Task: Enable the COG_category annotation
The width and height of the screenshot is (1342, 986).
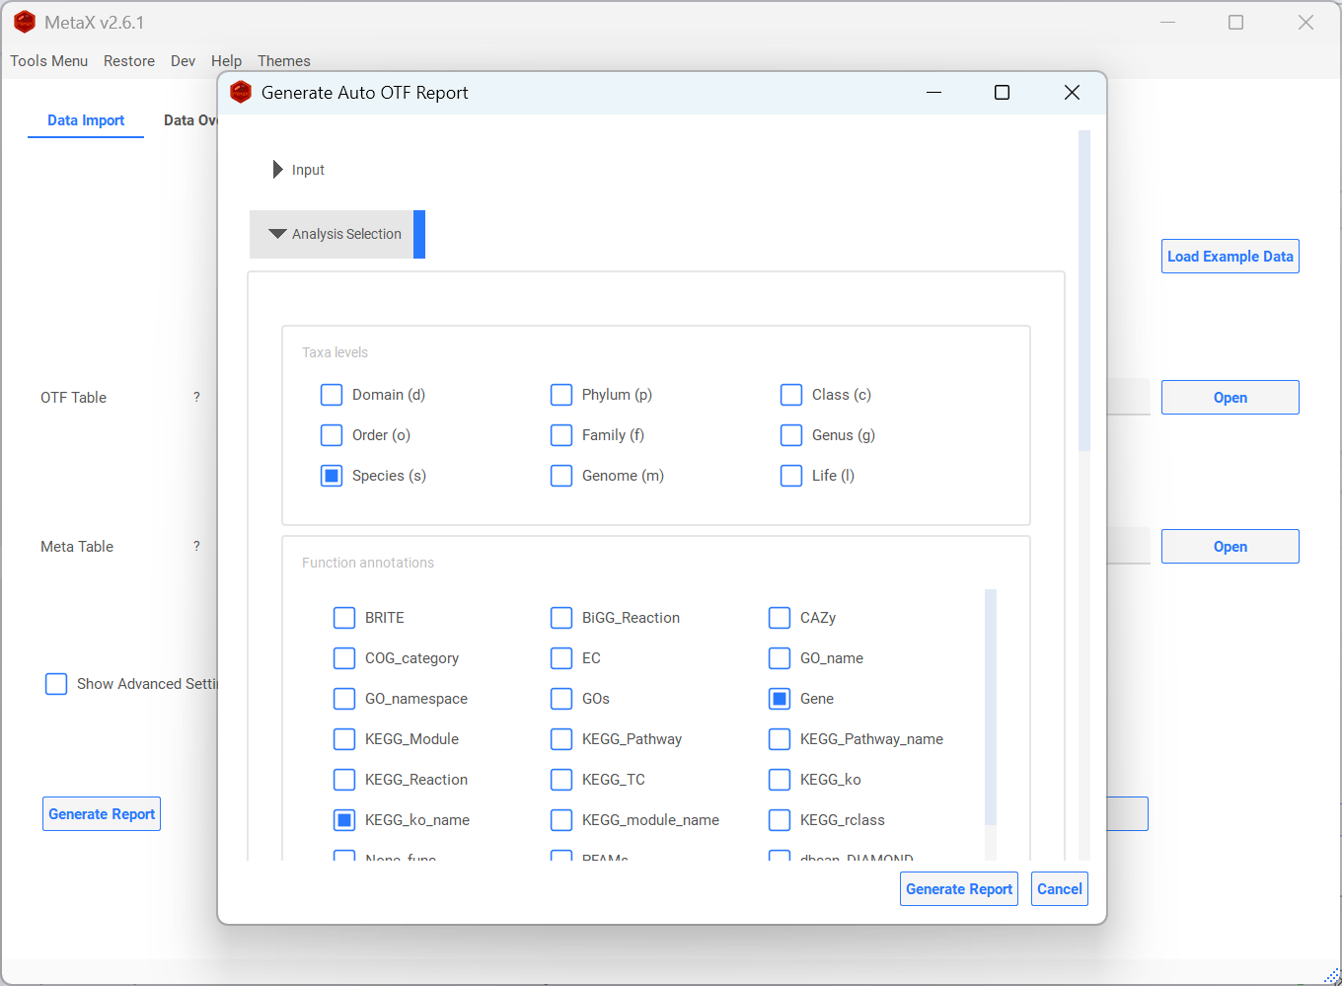Action: (344, 658)
